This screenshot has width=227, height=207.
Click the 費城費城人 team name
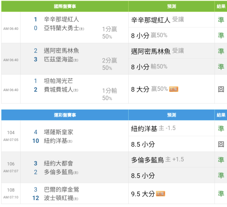click(58, 89)
